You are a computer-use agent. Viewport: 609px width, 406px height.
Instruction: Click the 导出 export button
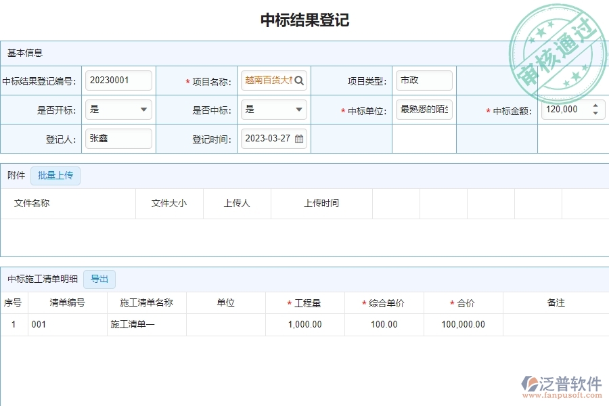pyautogui.click(x=99, y=279)
